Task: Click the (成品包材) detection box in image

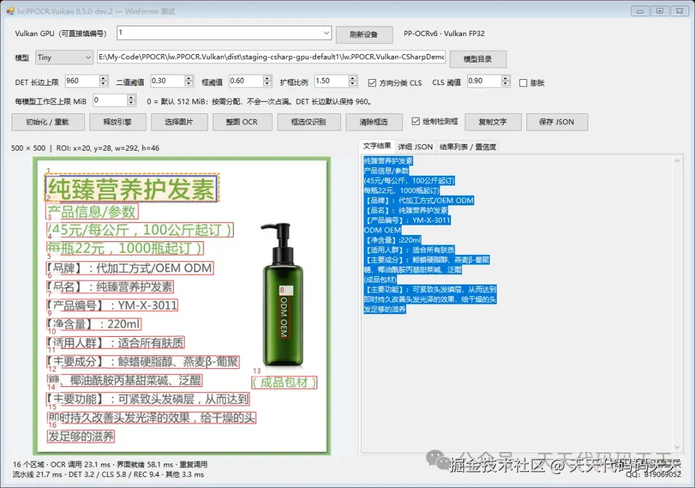Action: (x=284, y=382)
